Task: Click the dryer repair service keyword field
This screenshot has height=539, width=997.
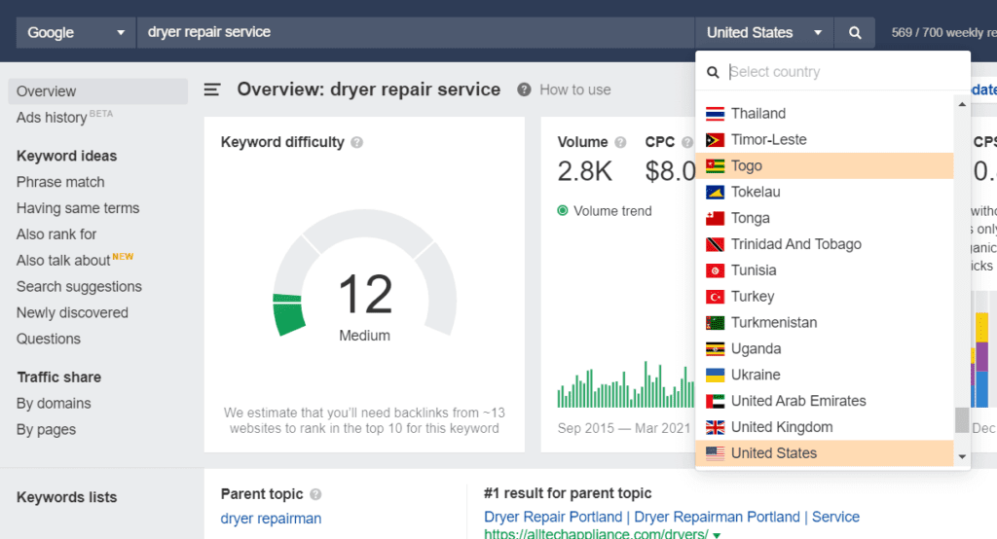Action: (415, 32)
